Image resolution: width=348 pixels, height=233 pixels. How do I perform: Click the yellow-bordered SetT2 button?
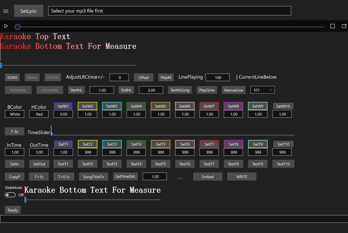tap(88, 144)
